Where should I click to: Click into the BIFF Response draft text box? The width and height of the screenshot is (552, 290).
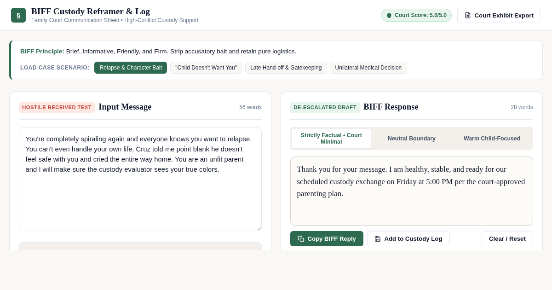(x=412, y=191)
